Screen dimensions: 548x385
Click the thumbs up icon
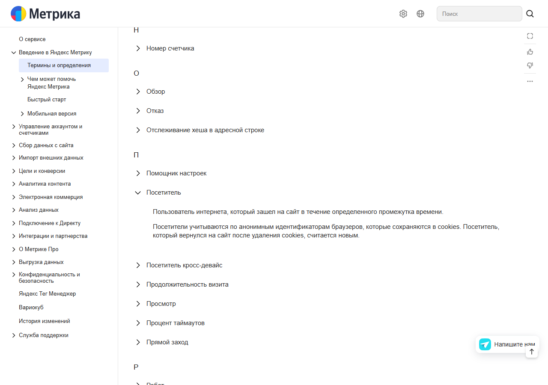coord(530,52)
